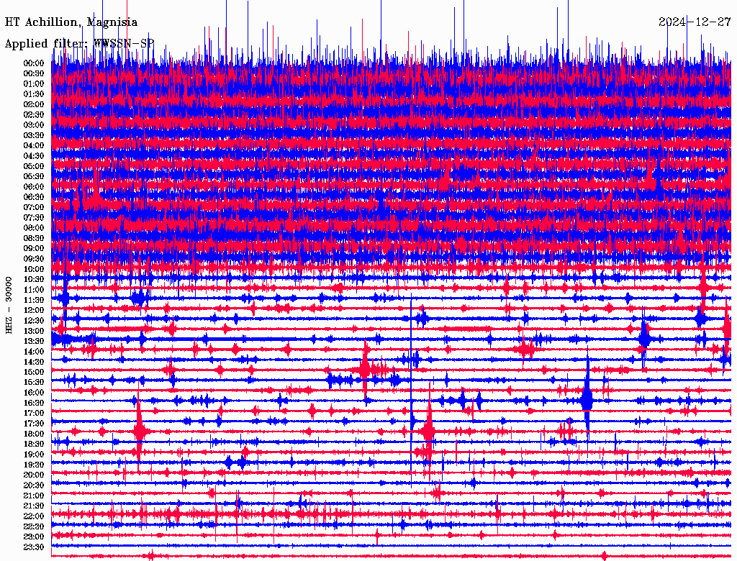Viewport: 737px width, 561px height.
Task: Click the 04:30 time label
Action: pos(34,156)
